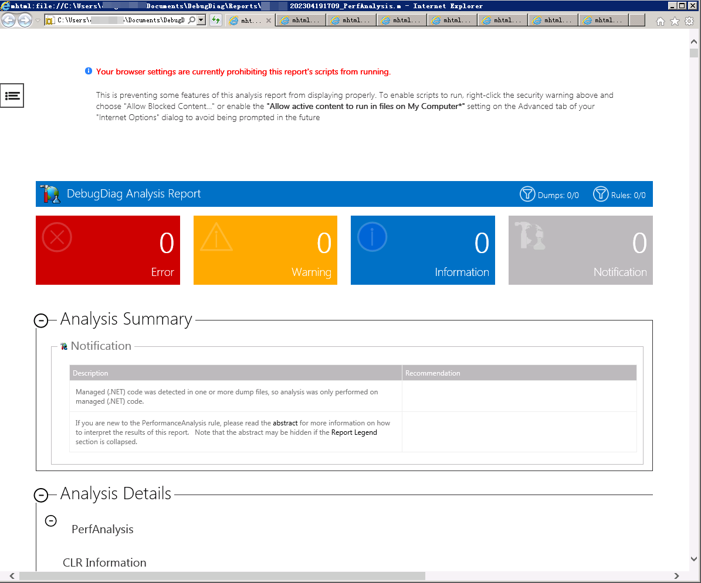Go forward with the Forward arrow
This screenshot has width=701, height=583.
coord(25,20)
